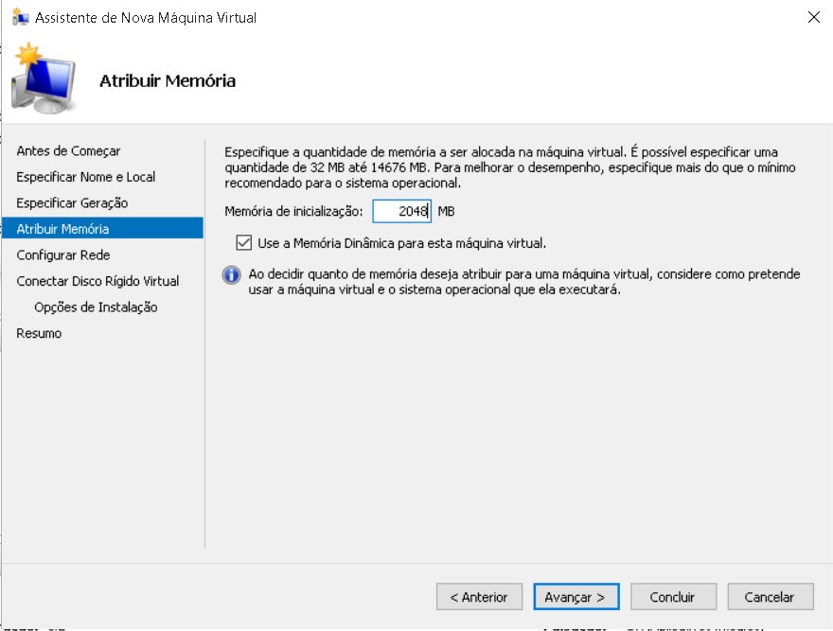Open Especificar Nome e Local step
833x631 pixels.
pos(86,177)
